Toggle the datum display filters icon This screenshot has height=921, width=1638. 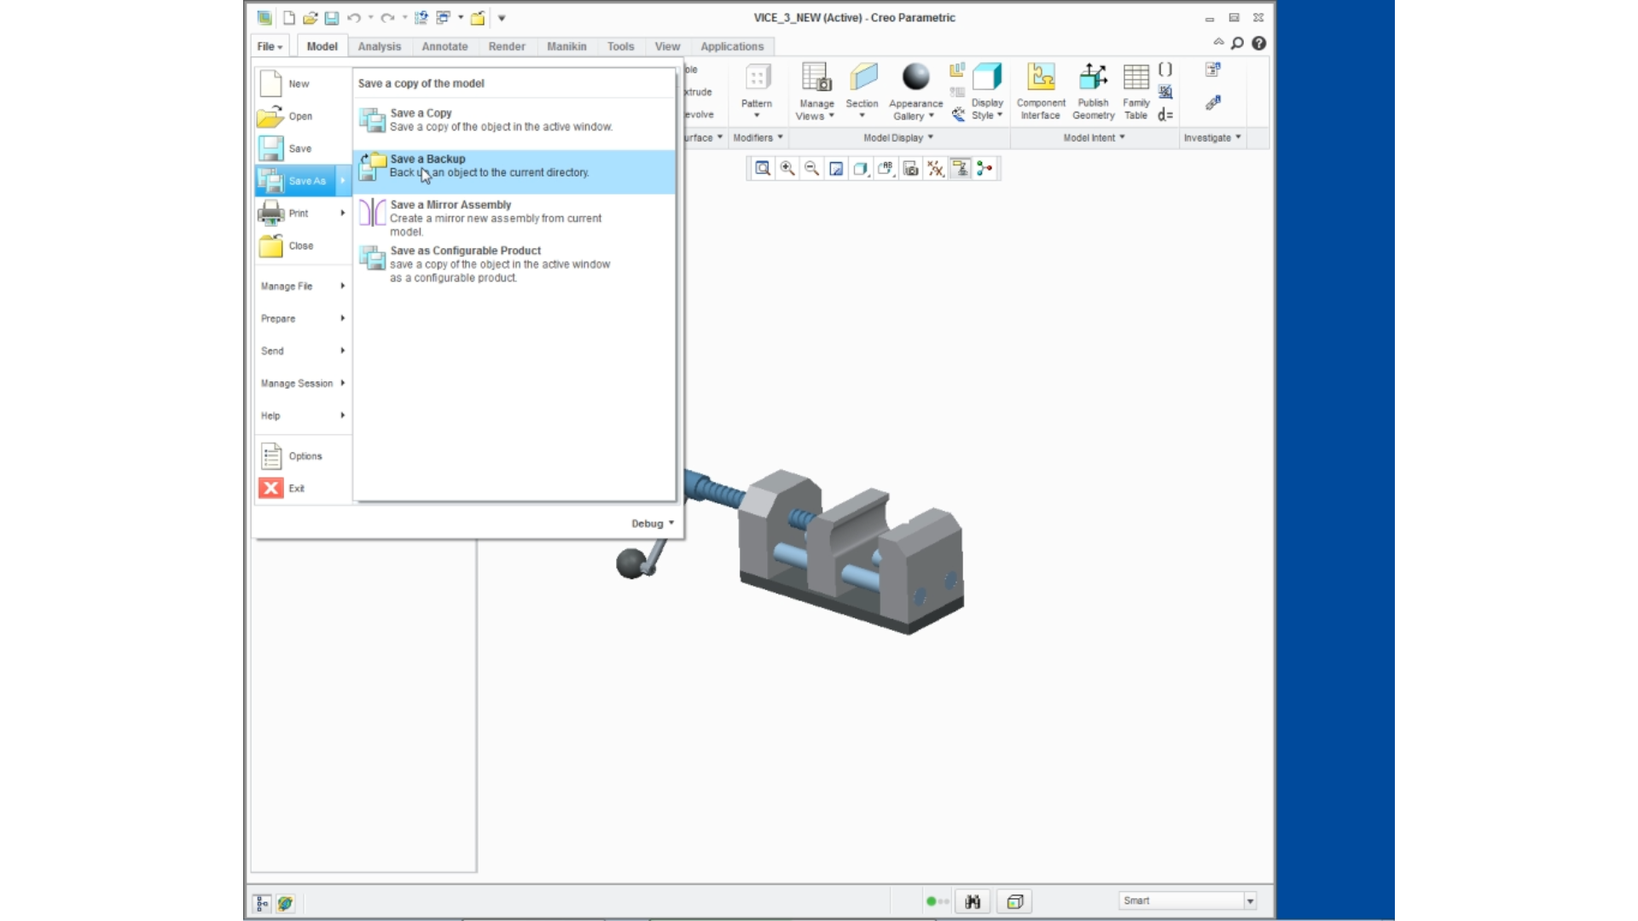pos(936,169)
